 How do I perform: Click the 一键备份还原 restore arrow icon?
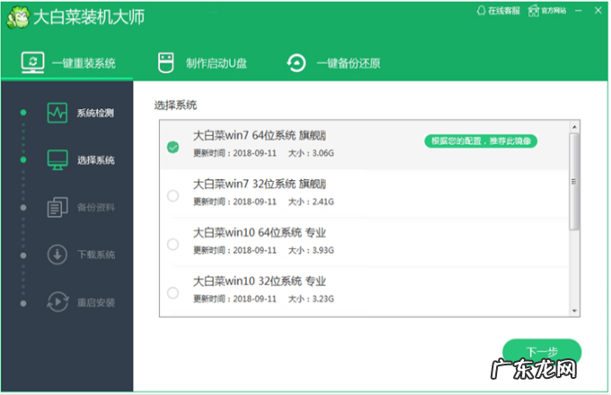pos(296,63)
